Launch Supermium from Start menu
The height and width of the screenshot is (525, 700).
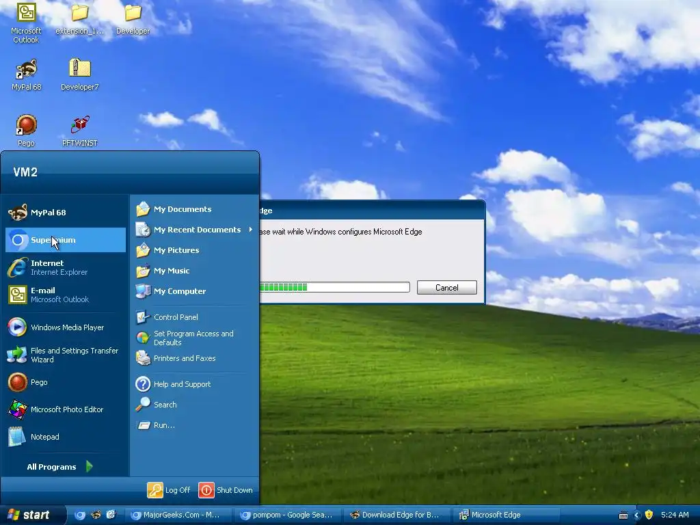click(x=66, y=240)
